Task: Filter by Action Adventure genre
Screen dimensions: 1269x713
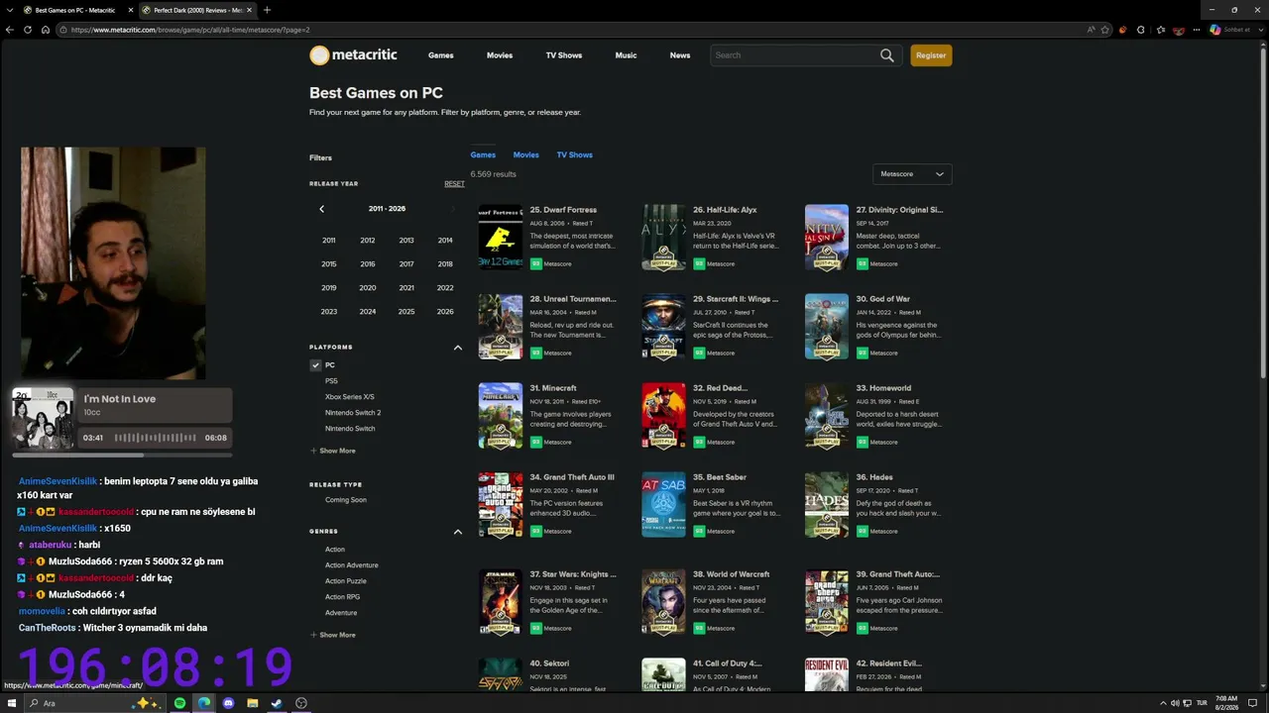Action: pos(352,565)
